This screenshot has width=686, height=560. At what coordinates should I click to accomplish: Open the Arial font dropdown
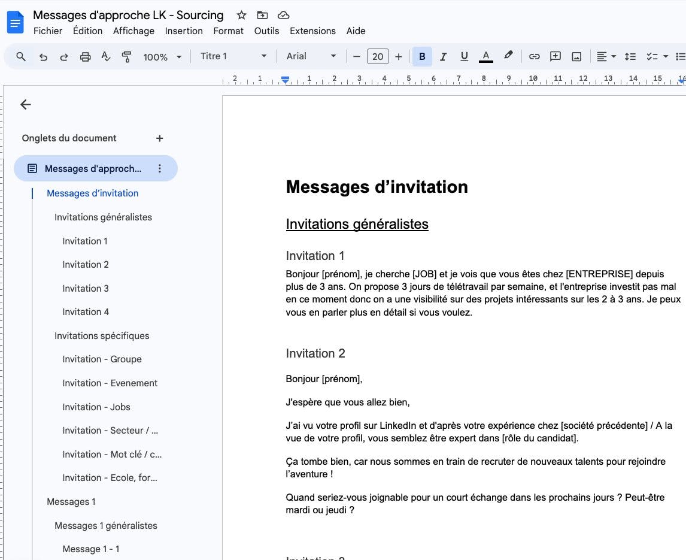[x=311, y=56]
